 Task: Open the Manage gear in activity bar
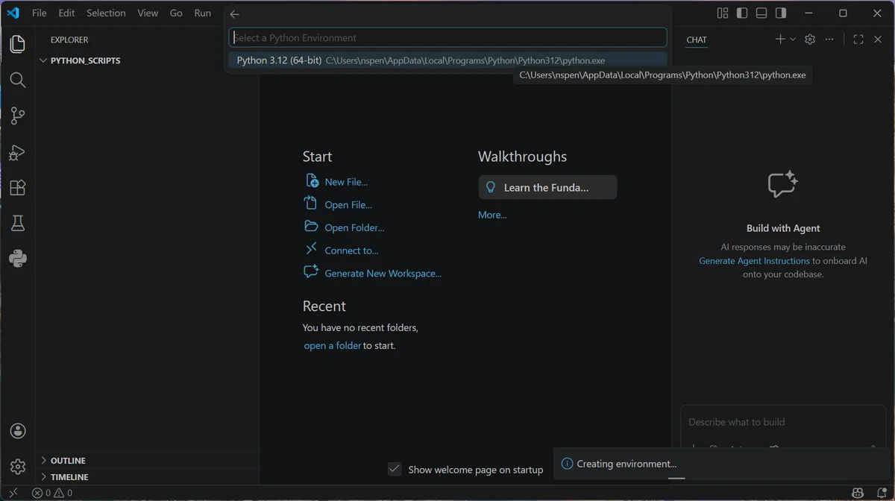click(x=18, y=467)
